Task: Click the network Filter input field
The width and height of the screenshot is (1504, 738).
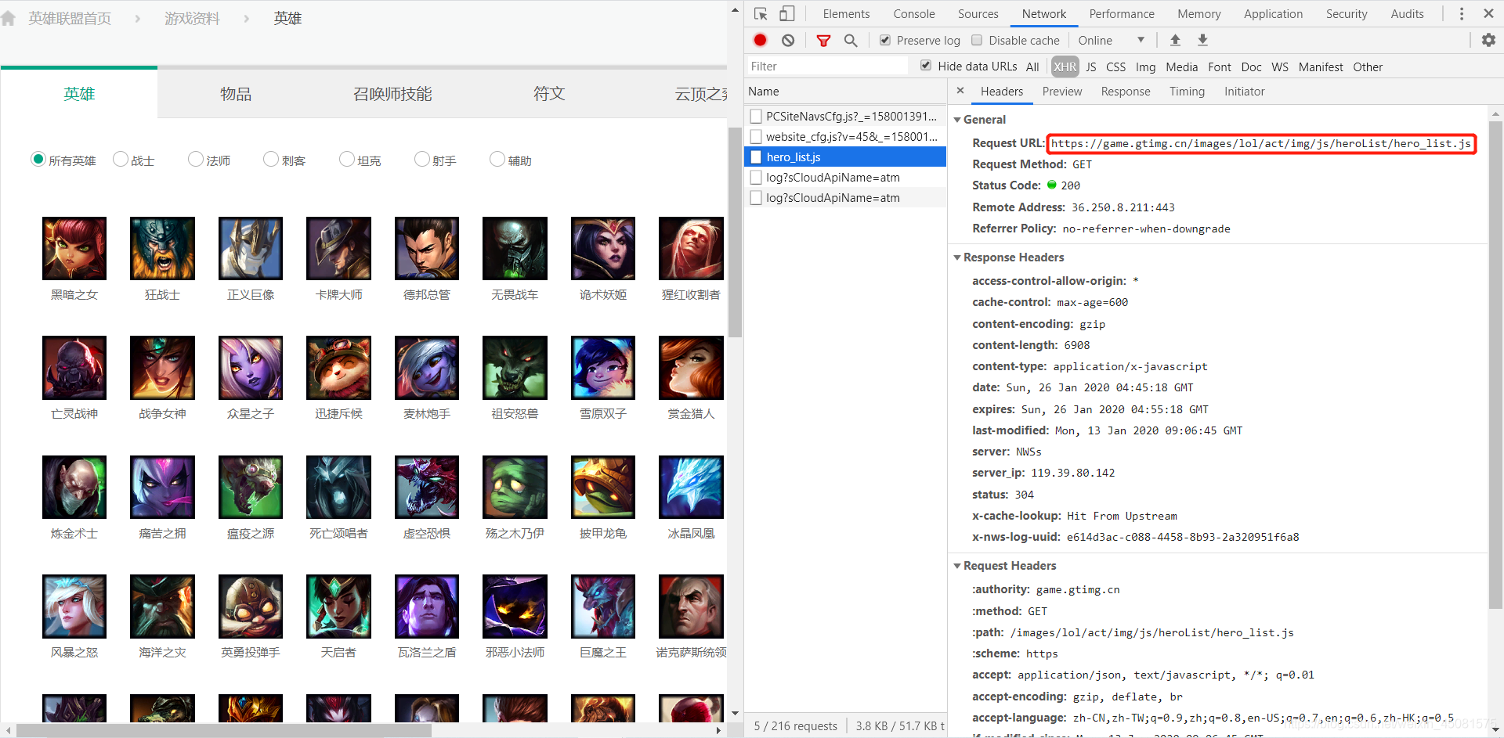Action: point(827,67)
